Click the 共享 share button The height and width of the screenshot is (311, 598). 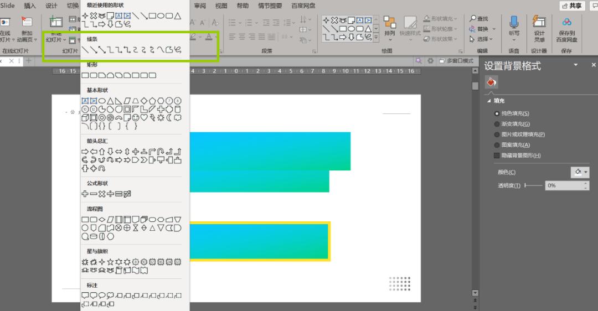pos(572,6)
